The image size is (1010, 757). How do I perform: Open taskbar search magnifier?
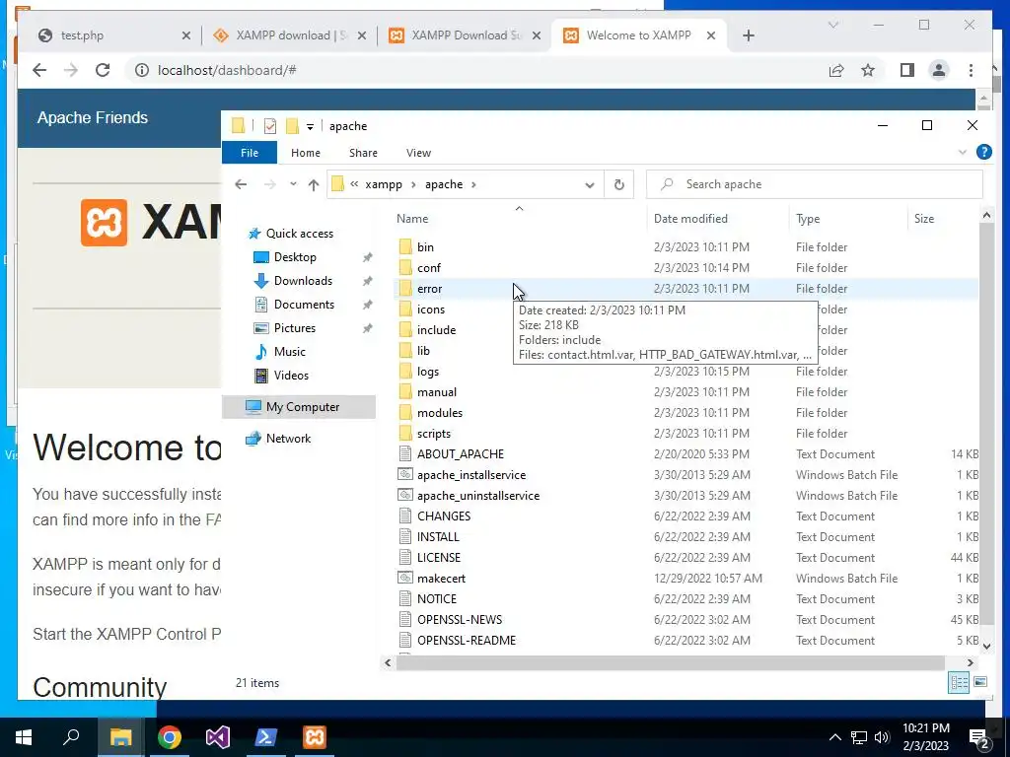point(71,737)
